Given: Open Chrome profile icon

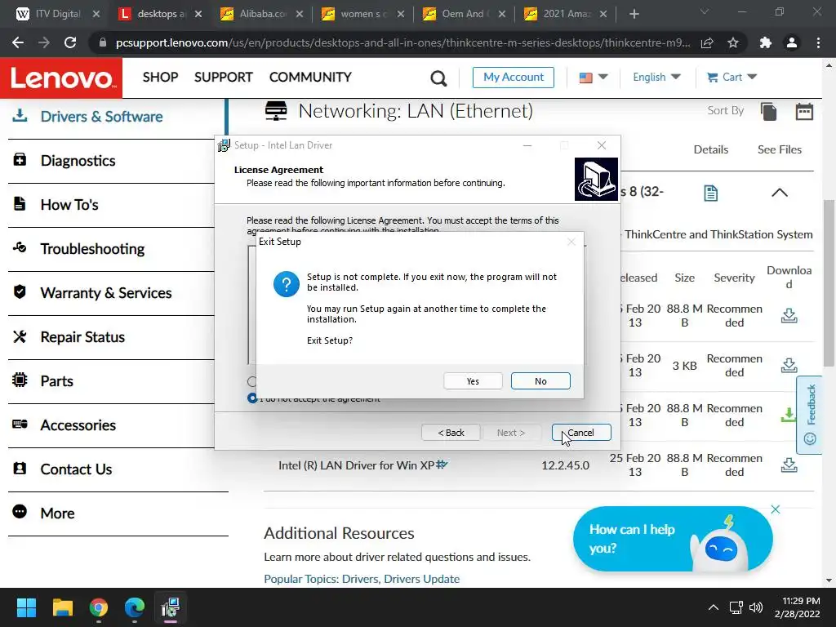Looking at the screenshot, I should click(792, 42).
